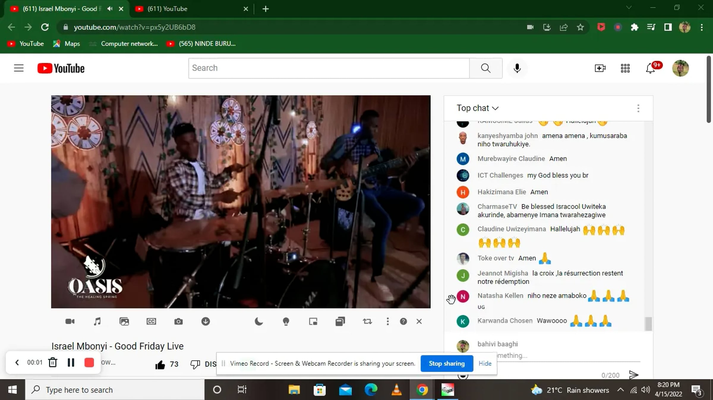This screenshot has width=713, height=400.
Task: Open the YouTube apps grid icon
Action: tap(625, 68)
